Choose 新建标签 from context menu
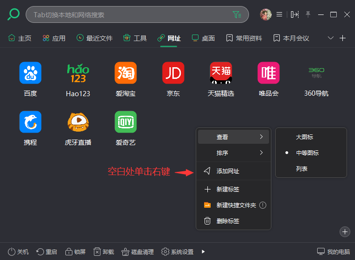Screen dimensions: 355x260 (x=234, y=189)
